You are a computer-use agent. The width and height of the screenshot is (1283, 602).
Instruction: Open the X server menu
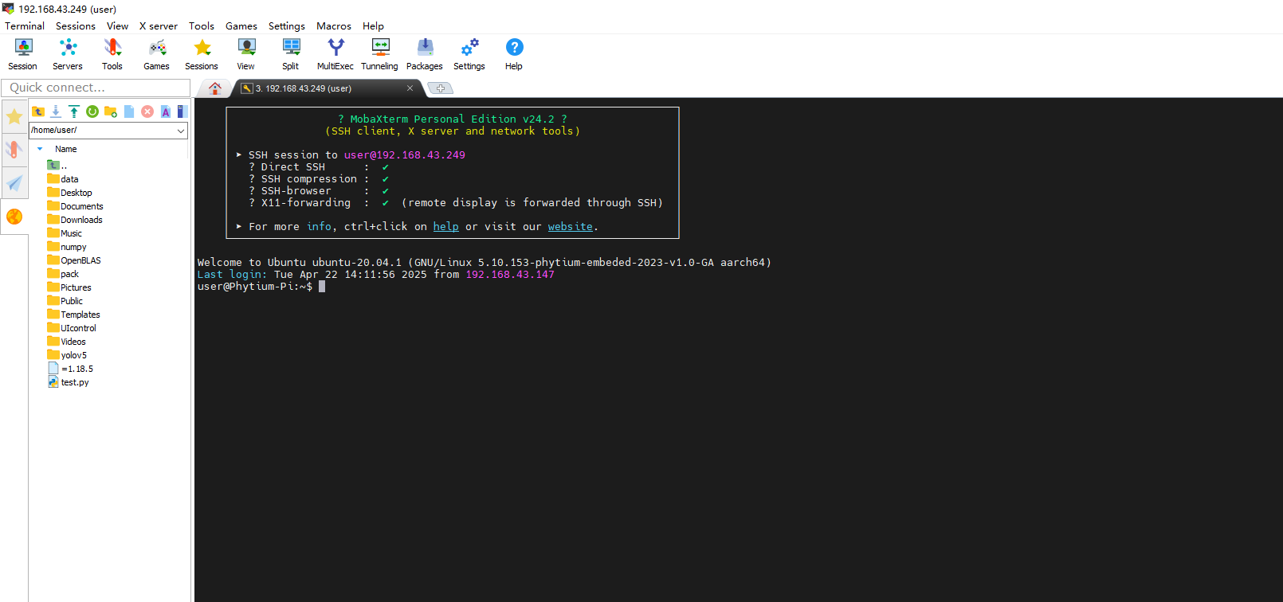[159, 26]
